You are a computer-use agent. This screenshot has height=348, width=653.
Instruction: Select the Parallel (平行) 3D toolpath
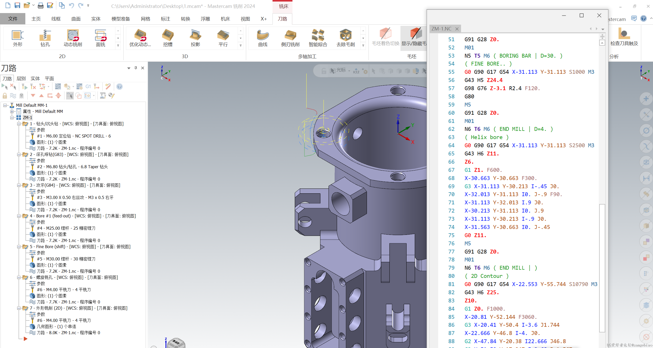[223, 38]
